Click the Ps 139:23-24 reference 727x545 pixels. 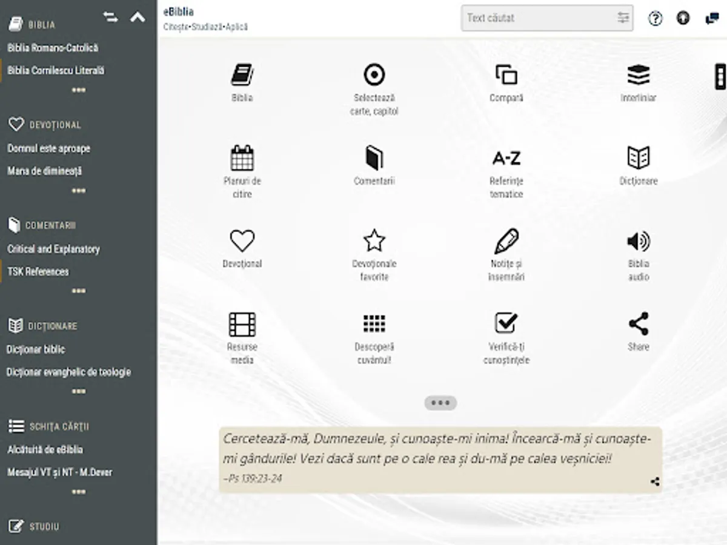[253, 479]
